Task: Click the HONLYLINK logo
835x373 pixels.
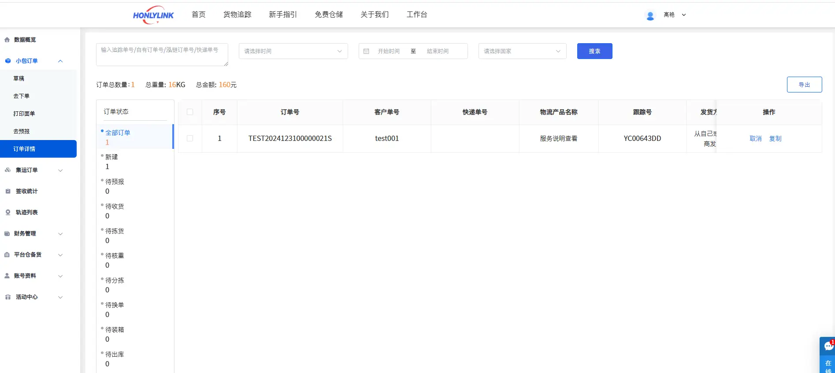Action: pos(153,15)
